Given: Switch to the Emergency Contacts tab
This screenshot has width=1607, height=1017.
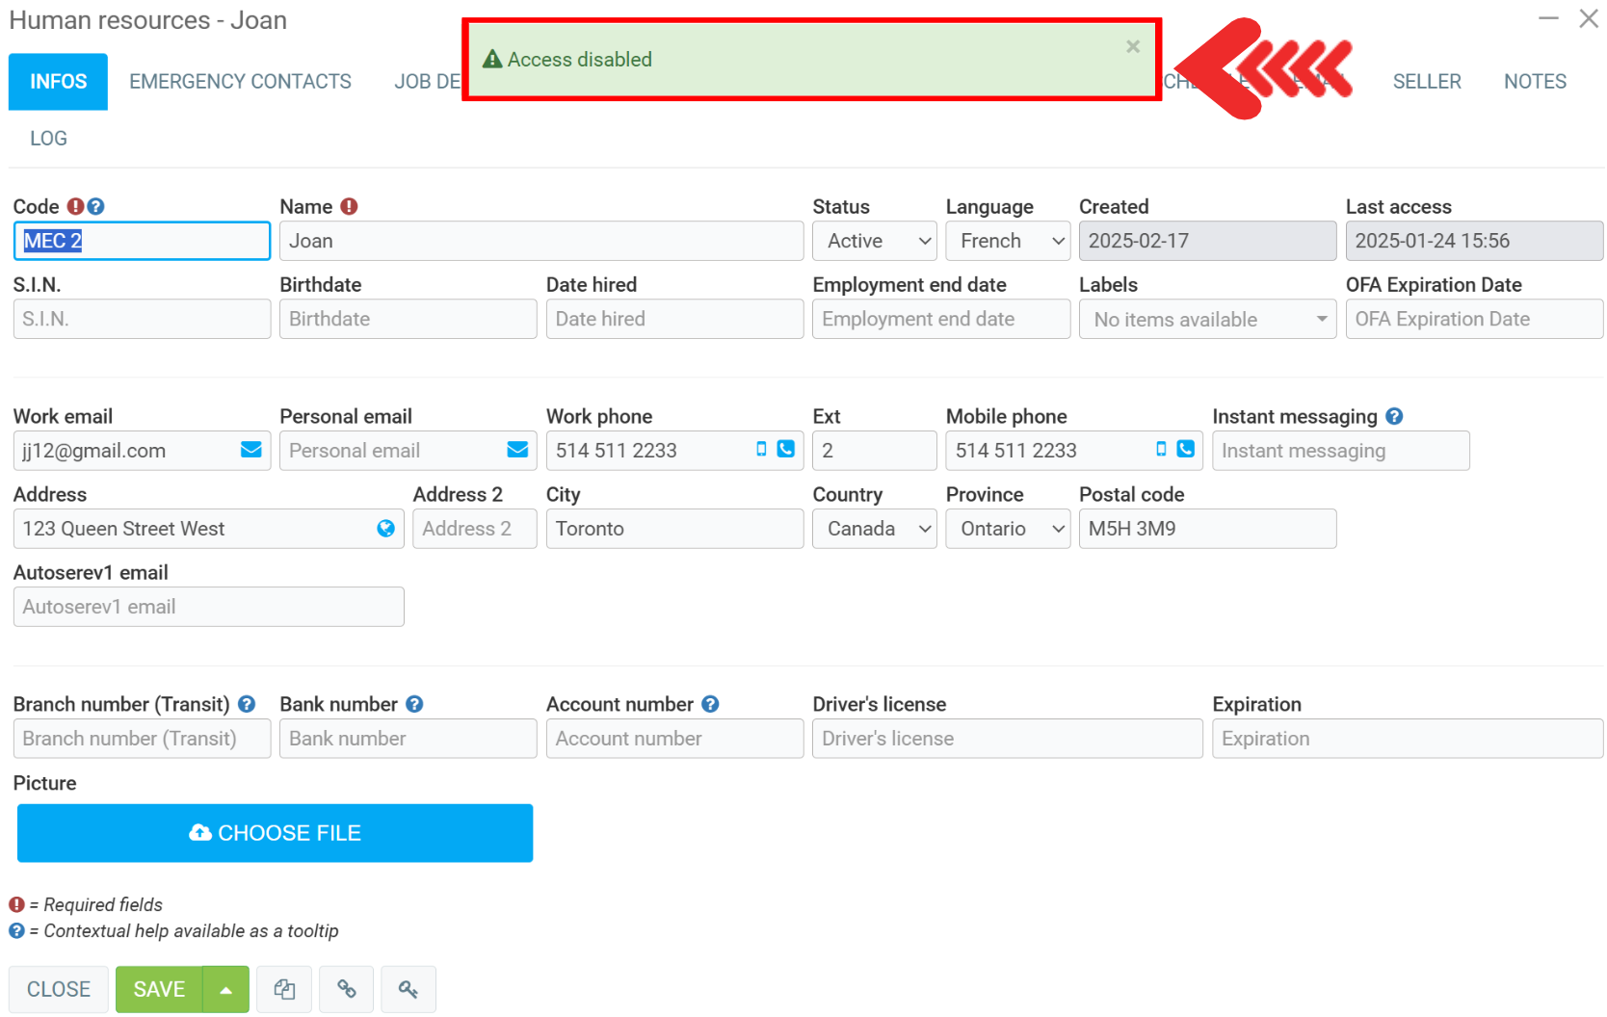Looking at the screenshot, I should tap(240, 82).
